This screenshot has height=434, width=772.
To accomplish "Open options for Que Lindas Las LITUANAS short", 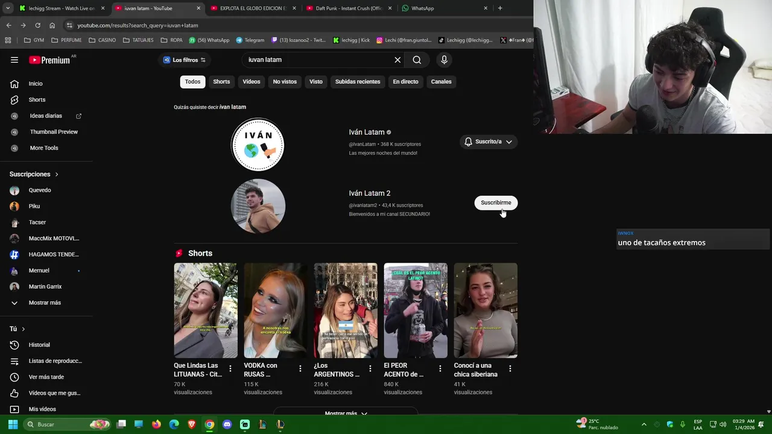I will pos(230,368).
